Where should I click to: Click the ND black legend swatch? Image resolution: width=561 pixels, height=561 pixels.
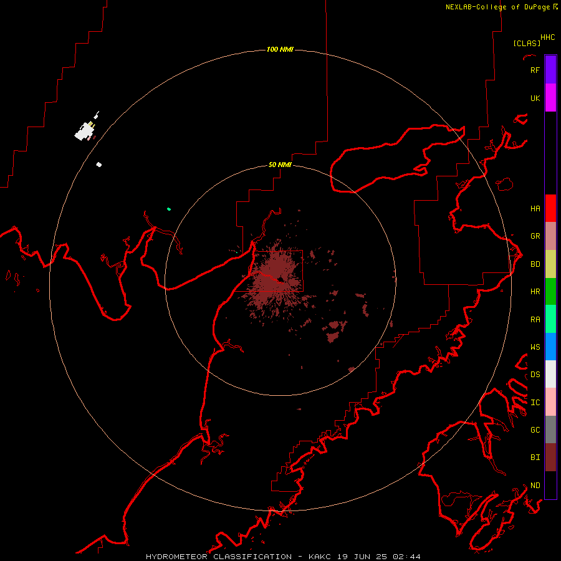(550, 485)
